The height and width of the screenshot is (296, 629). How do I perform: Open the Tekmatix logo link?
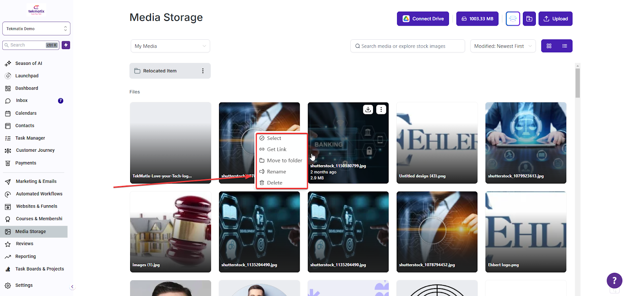(36, 9)
